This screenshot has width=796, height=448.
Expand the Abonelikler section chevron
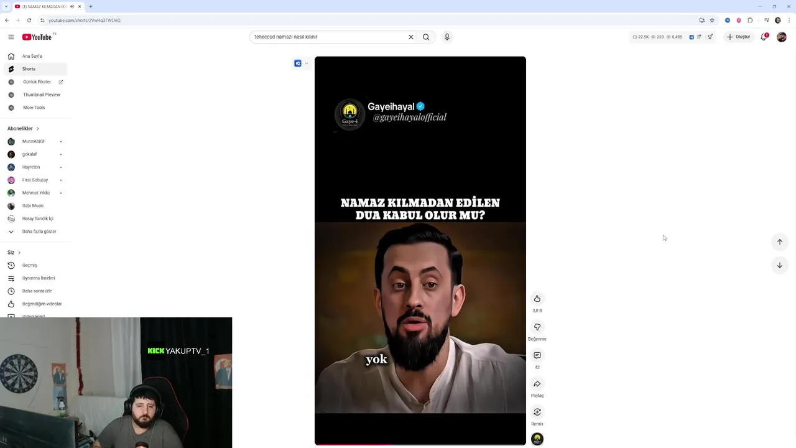tap(37, 129)
